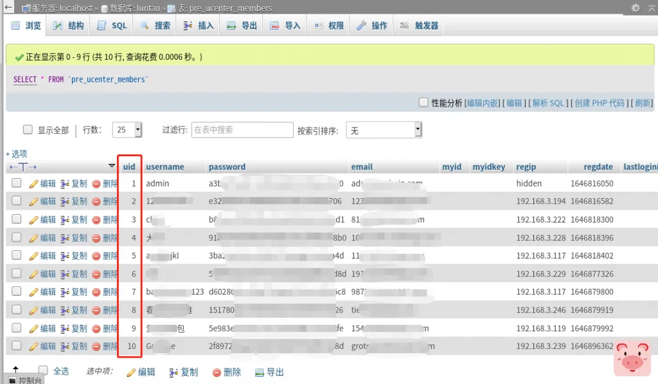This screenshot has width=658, height=384.
Task: Open the SQL tab
Action: click(112, 26)
